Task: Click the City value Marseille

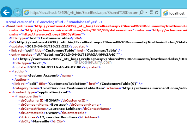Action: (41, 121)
